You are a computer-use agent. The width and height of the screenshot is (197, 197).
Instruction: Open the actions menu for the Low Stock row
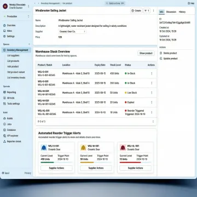(x=152, y=92)
